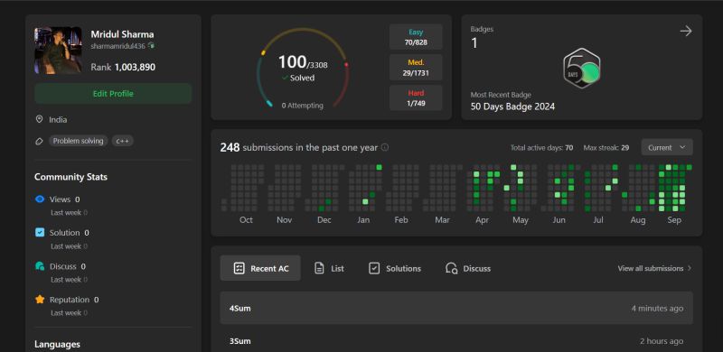
Task: Open the 4Sum recent submission
Action: (456, 308)
